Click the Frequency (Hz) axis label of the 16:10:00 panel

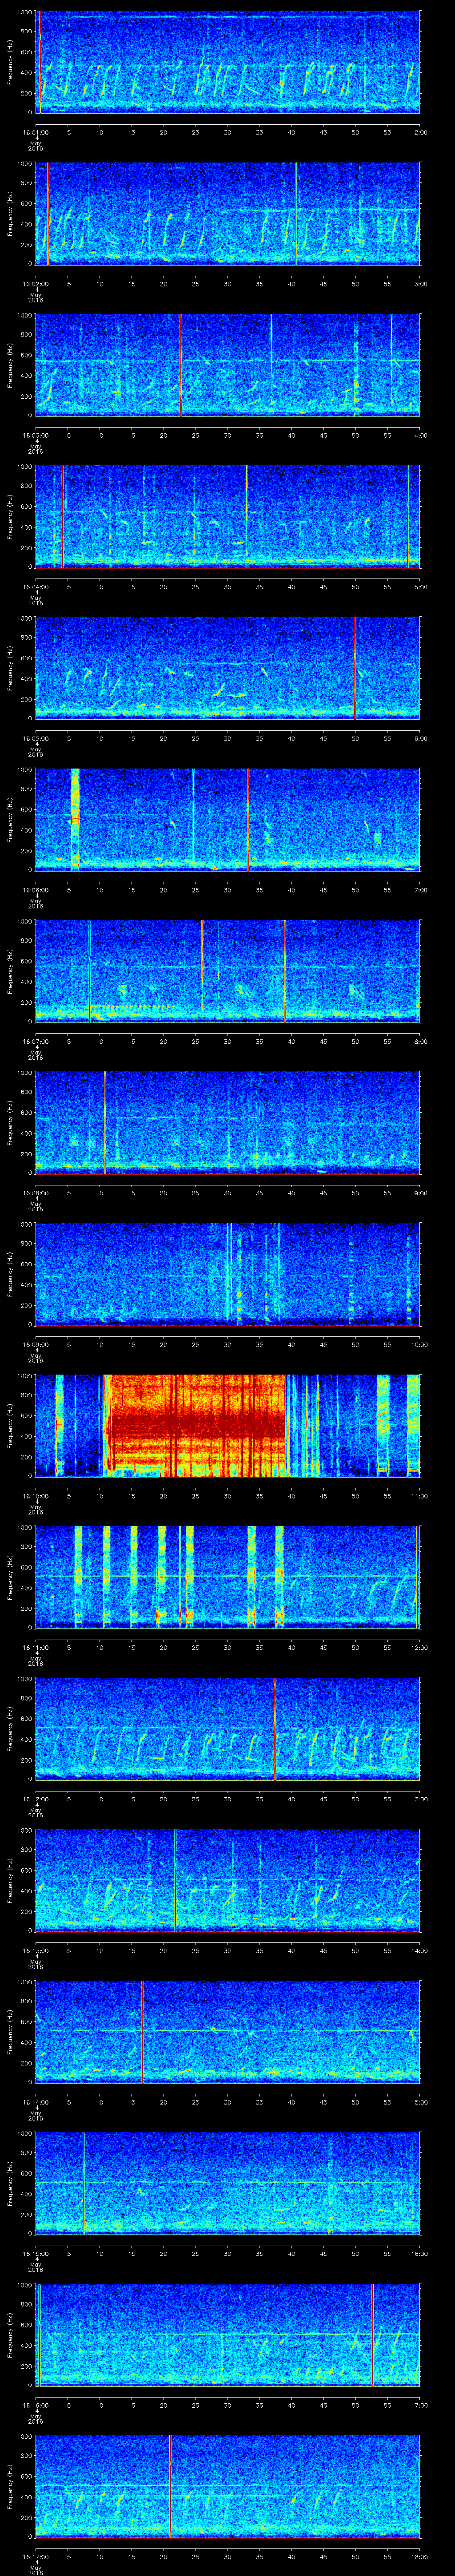tap(10, 1425)
